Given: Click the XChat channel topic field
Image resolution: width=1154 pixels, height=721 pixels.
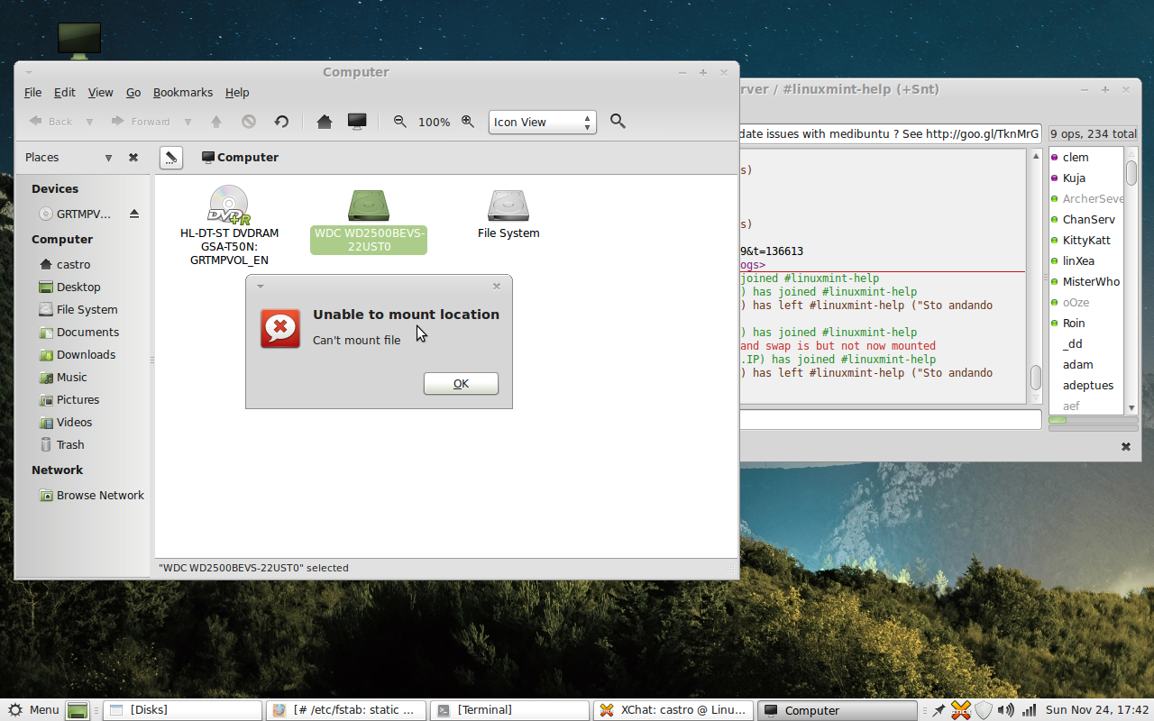Looking at the screenshot, I should 891,134.
